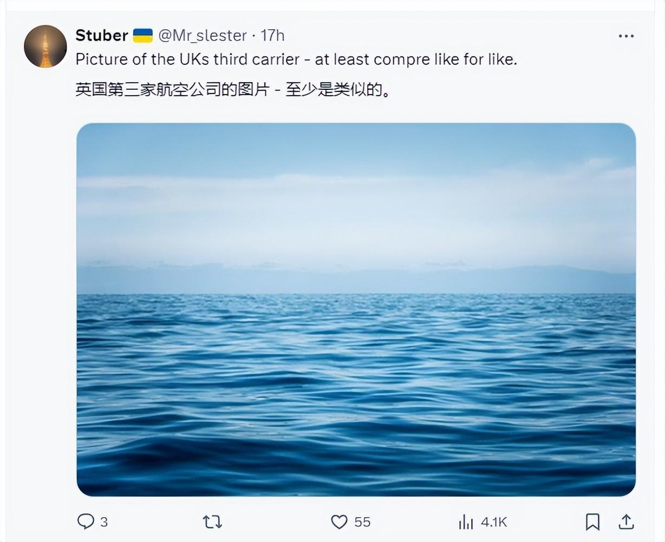Click the Ukraine flag emoji beside Stuber

(x=143, y=36)
